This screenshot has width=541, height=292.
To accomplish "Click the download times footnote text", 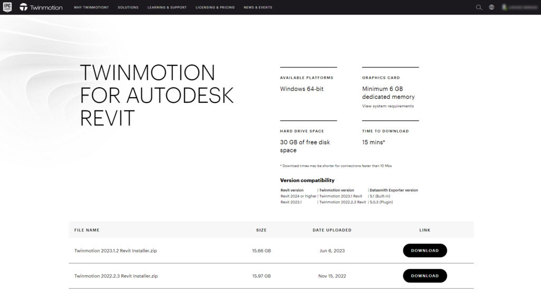I will tap(335, 166).
